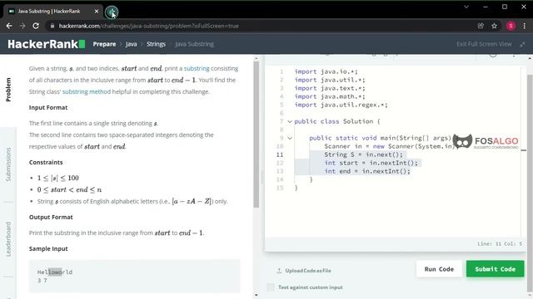Open the Java breadcrumb link
Screen dimensions: 533x299
tap(132, 44)
